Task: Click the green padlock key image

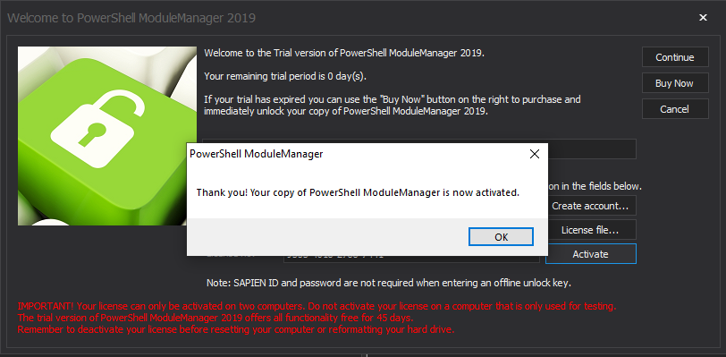Action: (x=107, y=136)
